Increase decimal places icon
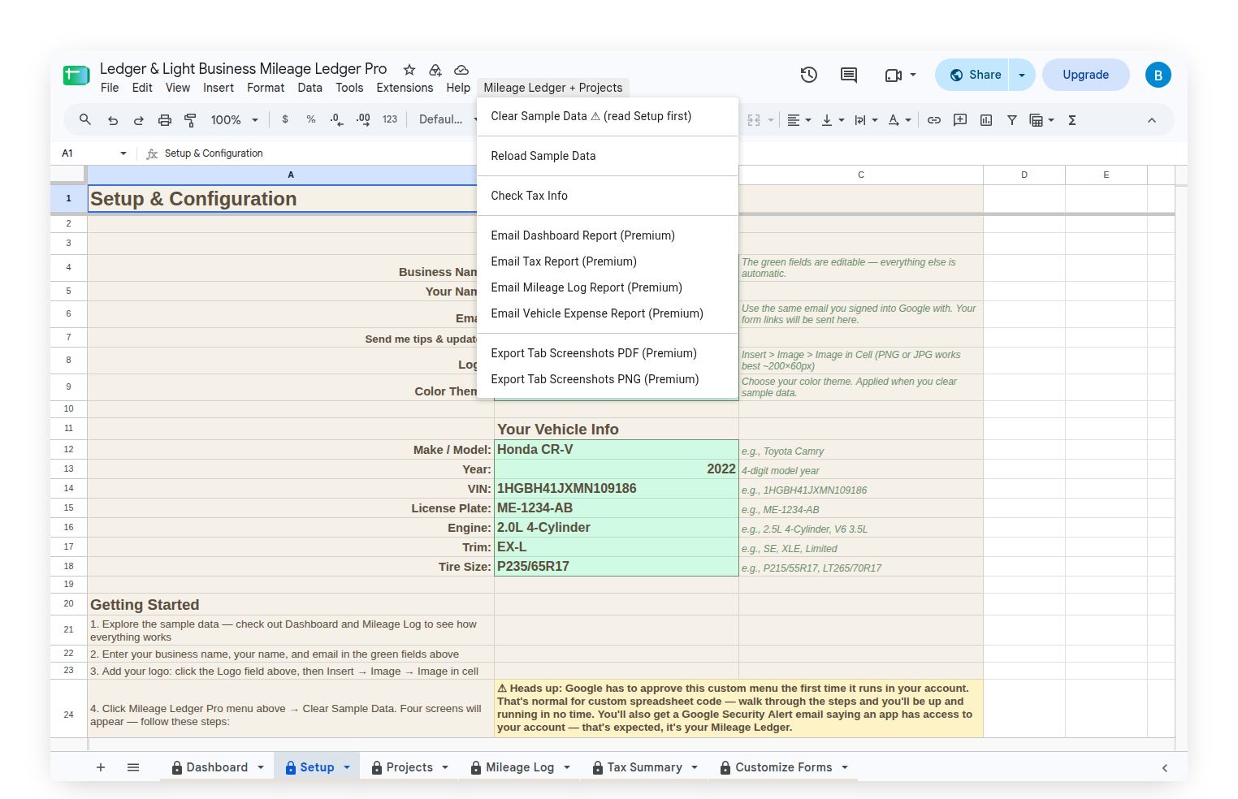 (x=363, y=119)
